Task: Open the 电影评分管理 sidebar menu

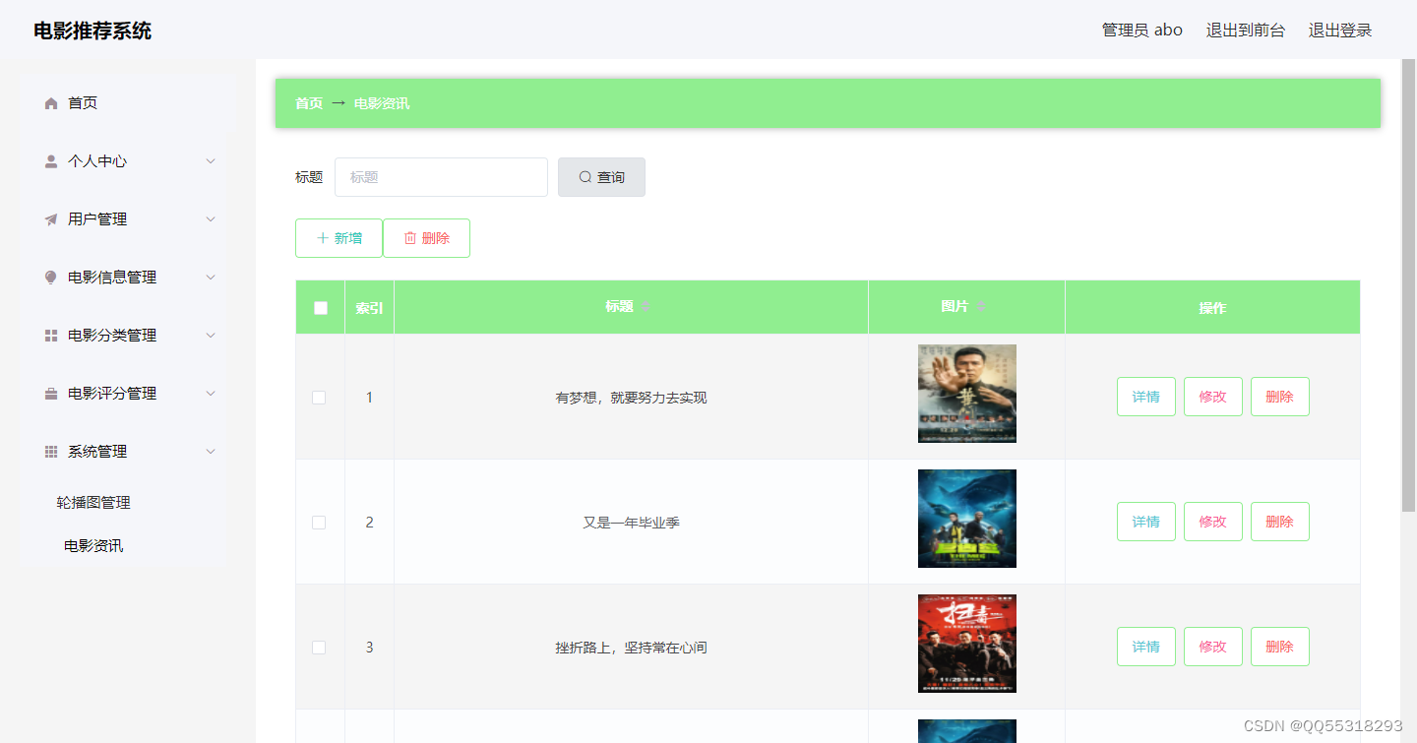Action: coord(128,394)
